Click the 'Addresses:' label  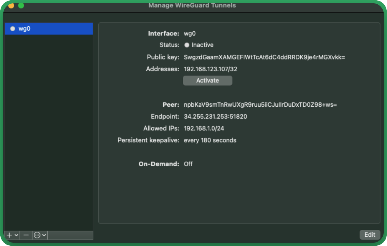pos(162,69)
